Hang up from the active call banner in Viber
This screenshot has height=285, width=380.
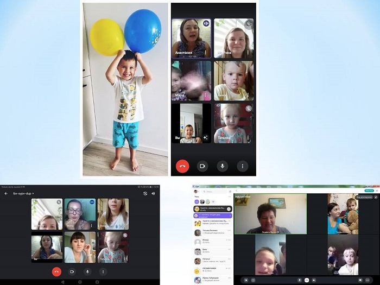[x=229, y=209]
